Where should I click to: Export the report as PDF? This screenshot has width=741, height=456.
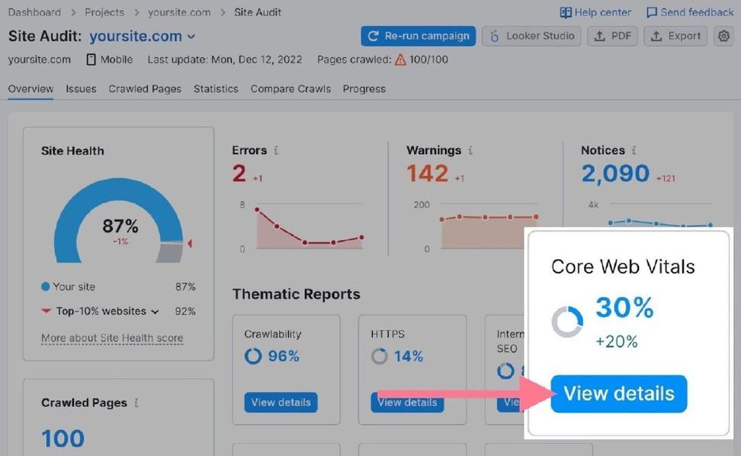[x=612, y=36]
